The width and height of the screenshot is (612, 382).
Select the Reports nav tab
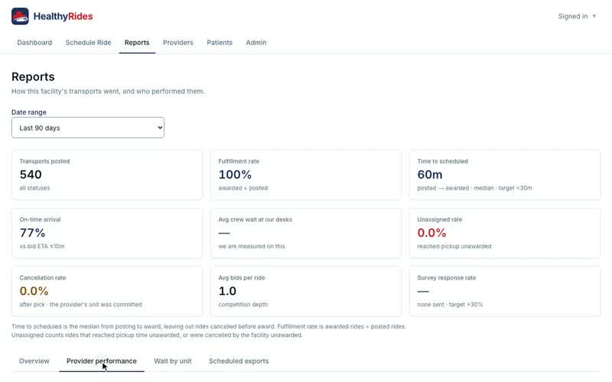(x=137, y=43)
